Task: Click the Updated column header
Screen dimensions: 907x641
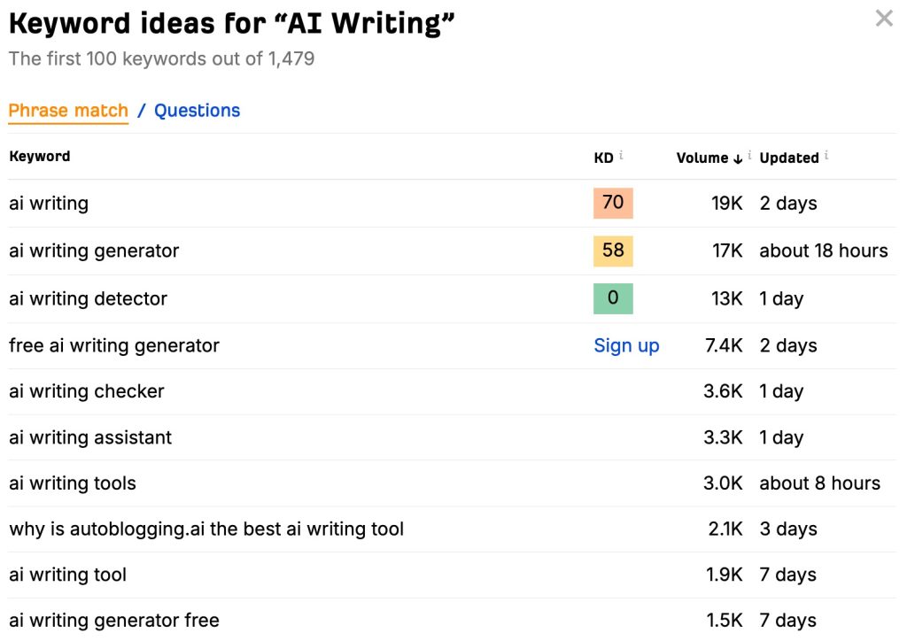Action: coord(788,158)
